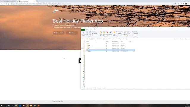Screen dimensions: 190x107
Task: Click the Chrome profile avatar icon
Action: click(x=186, y=4)
